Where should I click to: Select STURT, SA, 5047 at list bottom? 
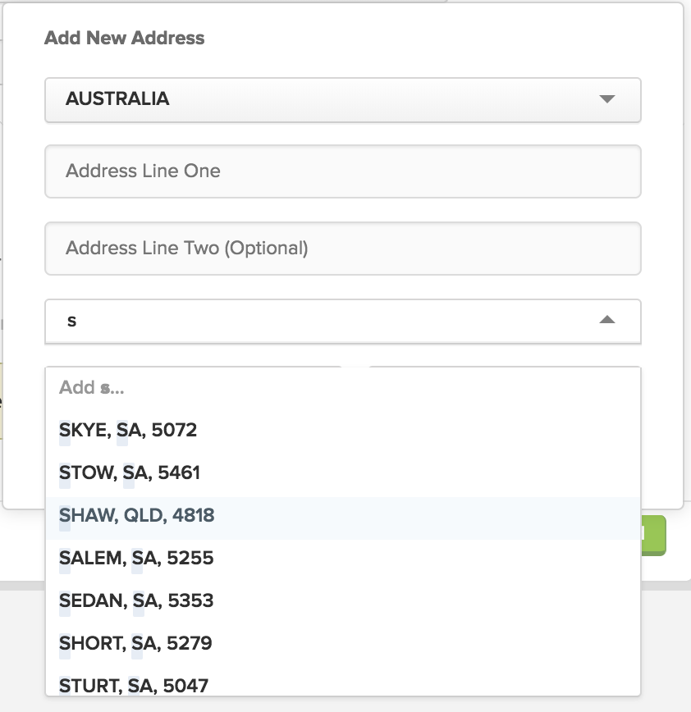(342, 683)
